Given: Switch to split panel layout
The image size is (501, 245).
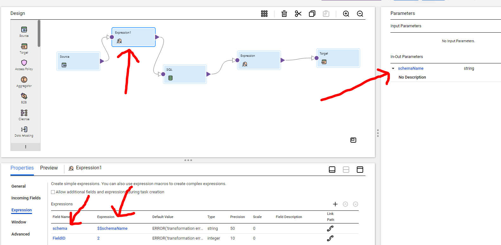Looking at the screenshot, I should (x=346, y=170).
